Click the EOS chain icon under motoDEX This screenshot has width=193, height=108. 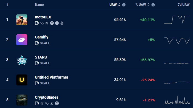[x=62, y=23]
